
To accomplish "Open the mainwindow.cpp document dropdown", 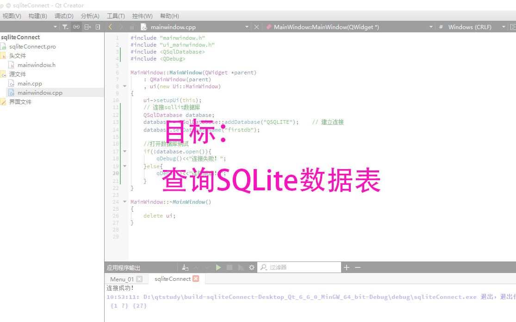I will pos(247,27).
